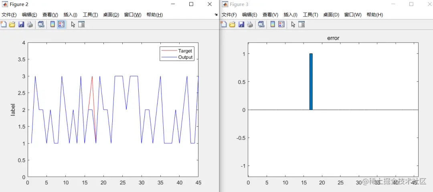Click Open File icon in Figure 3 toolbar

[232, 24]
